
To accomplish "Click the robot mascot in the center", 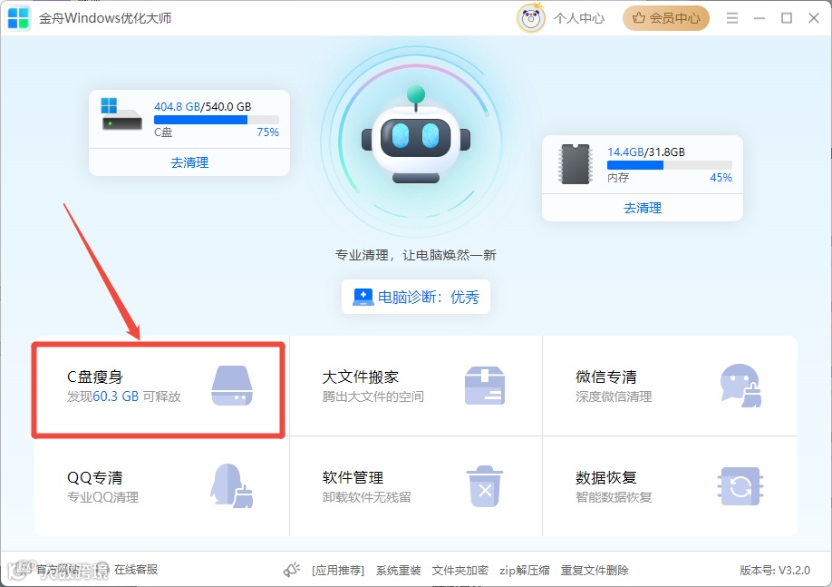I will (415, 135).
